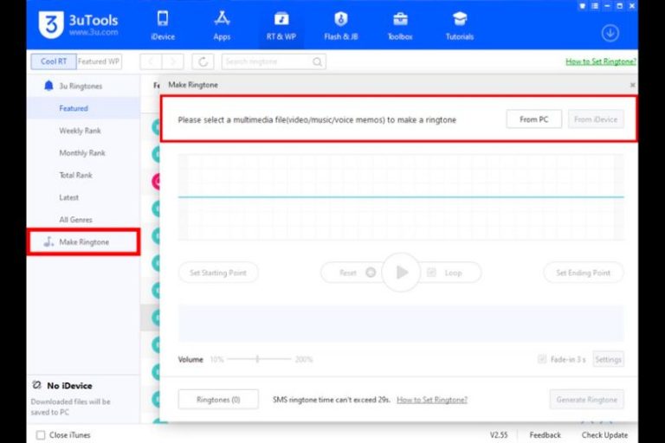Screen dimensions: 665x443
Task: Open the title bar menu list icon
Action: [595, 6]
